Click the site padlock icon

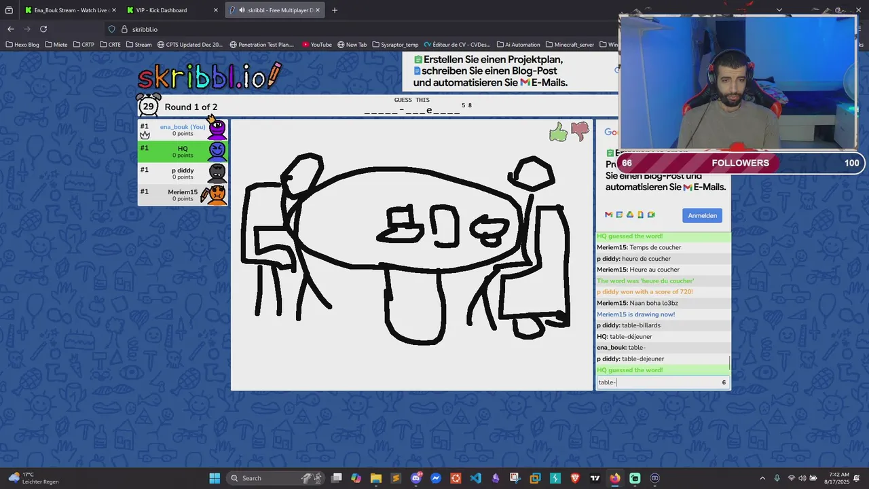pos(124,29)
